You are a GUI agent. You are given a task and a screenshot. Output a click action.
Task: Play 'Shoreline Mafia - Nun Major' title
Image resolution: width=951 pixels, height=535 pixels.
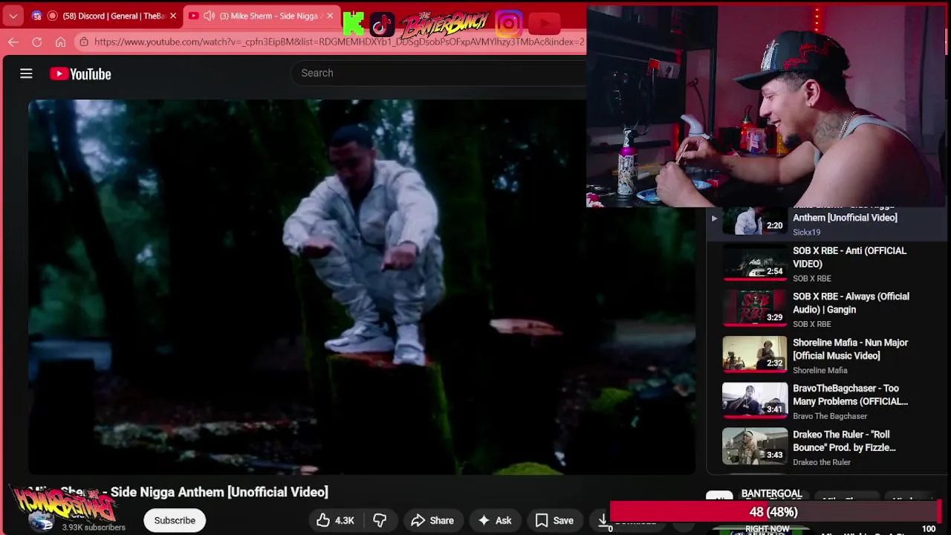[850, 349]
